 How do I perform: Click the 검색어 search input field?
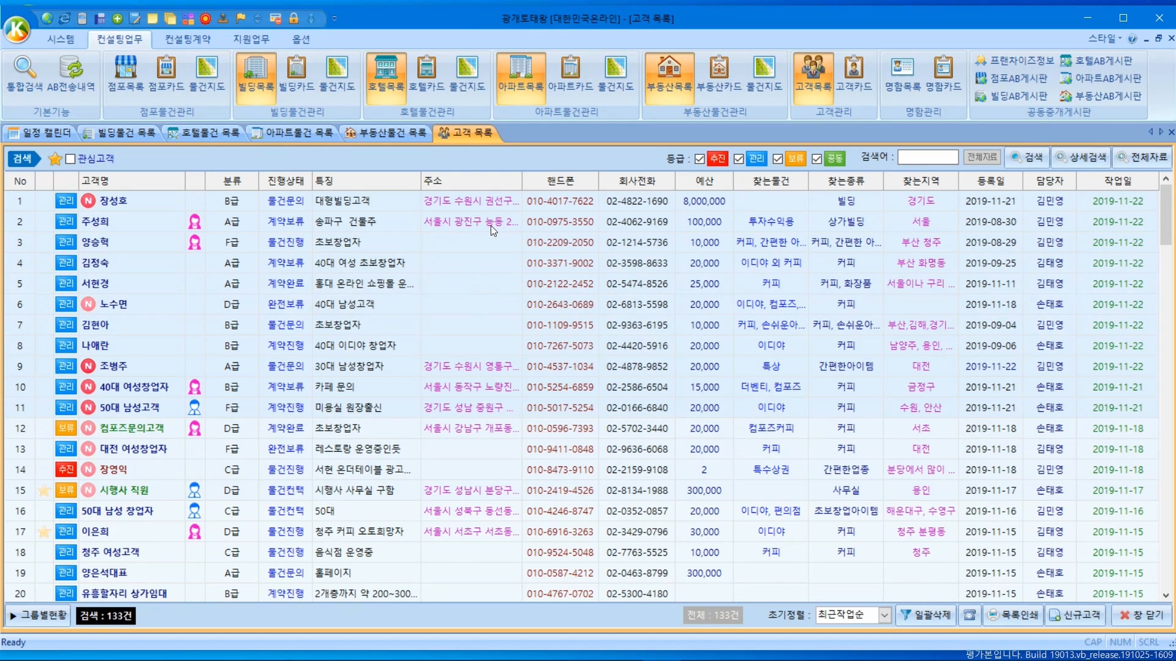[x=927, y=157]
